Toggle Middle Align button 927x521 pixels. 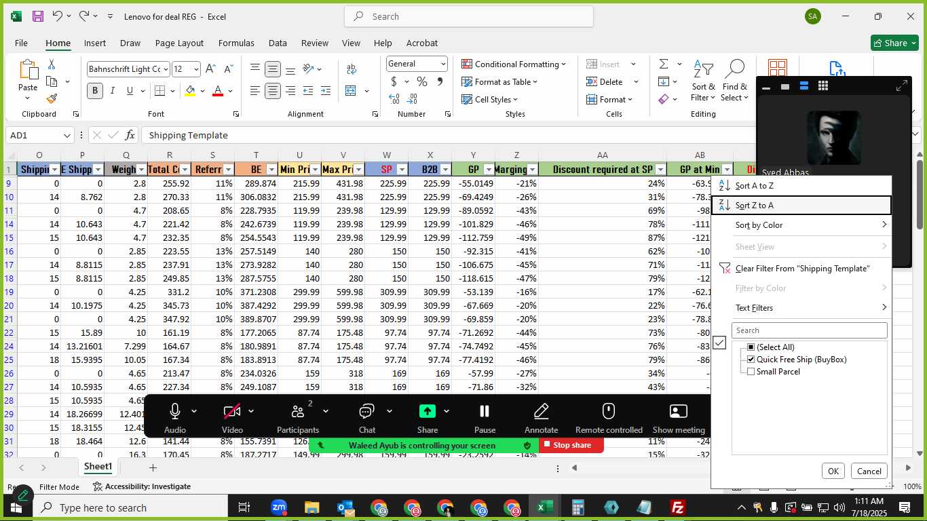[x=273, y=69]
